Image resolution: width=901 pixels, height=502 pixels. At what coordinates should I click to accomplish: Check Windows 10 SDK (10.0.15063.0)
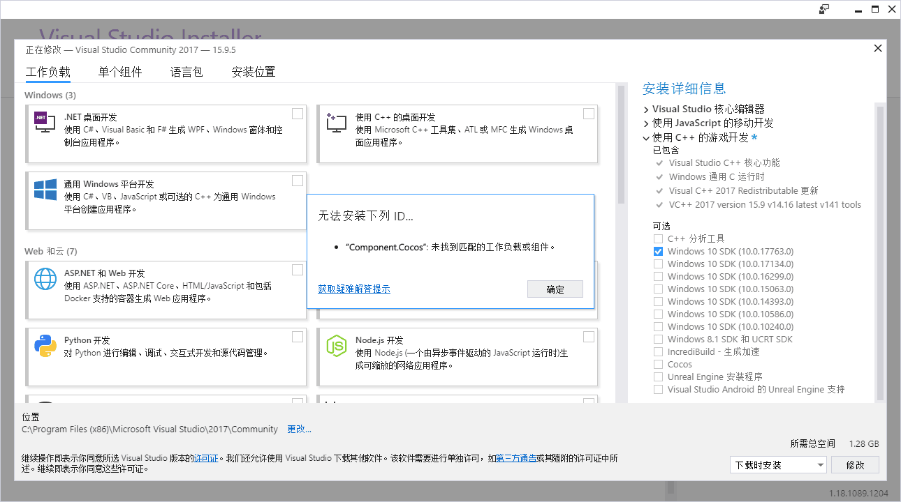658,289
